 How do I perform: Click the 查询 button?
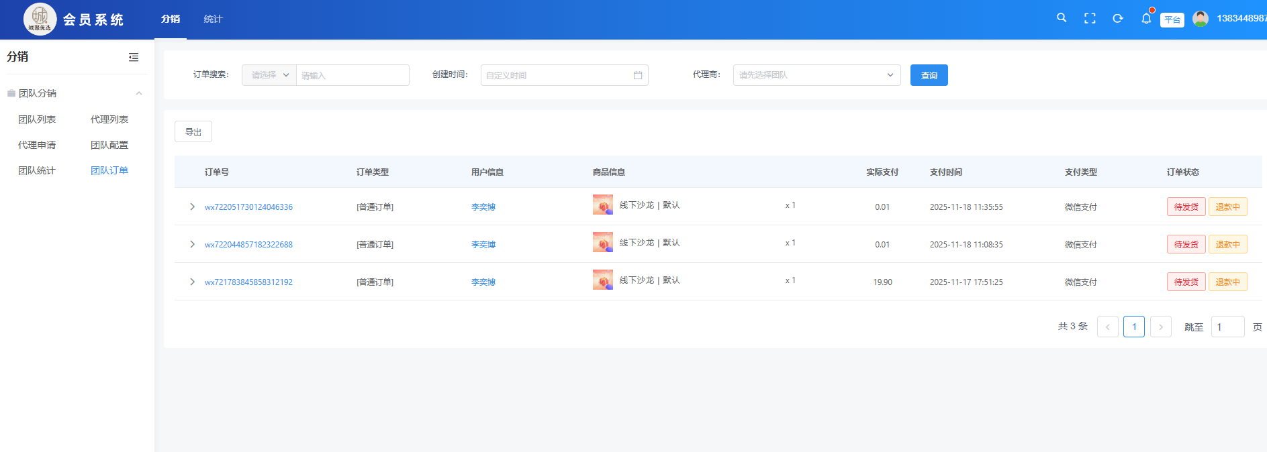(929, 75)
